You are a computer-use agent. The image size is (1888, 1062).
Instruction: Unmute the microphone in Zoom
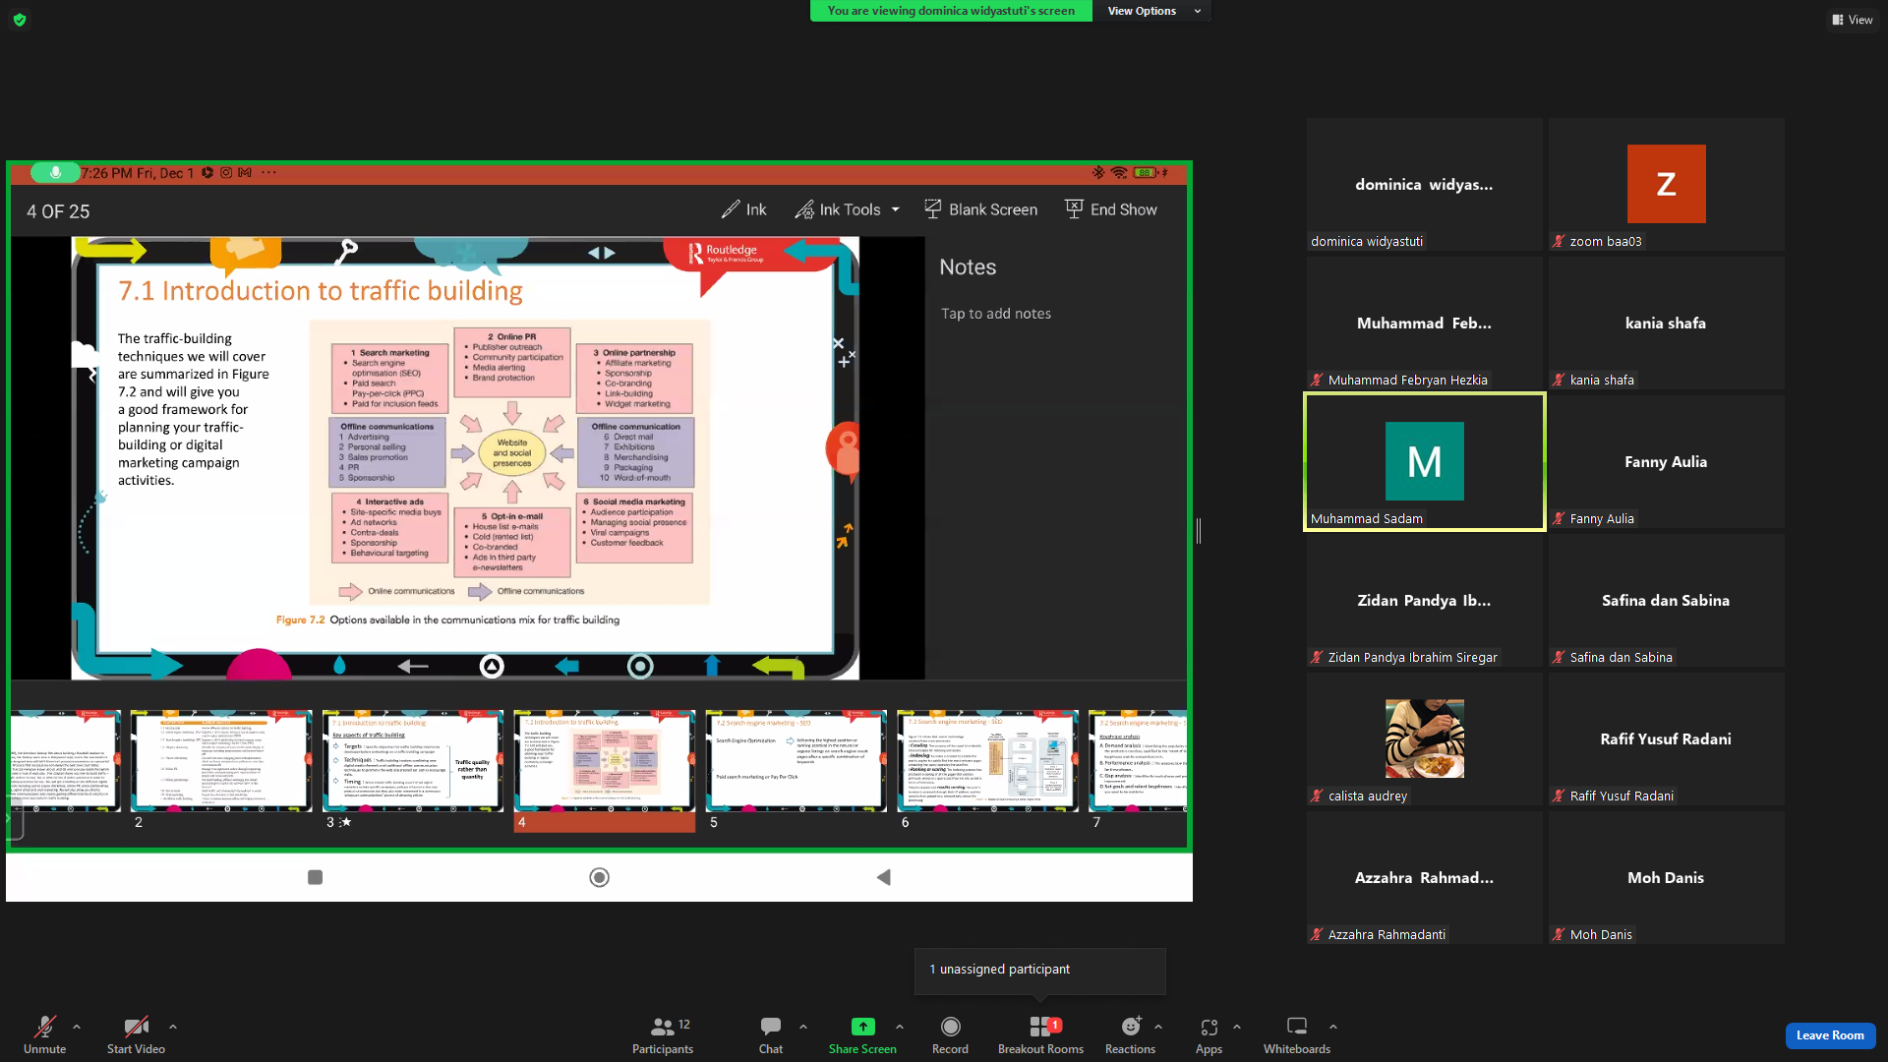click(x=44, y=1034)
